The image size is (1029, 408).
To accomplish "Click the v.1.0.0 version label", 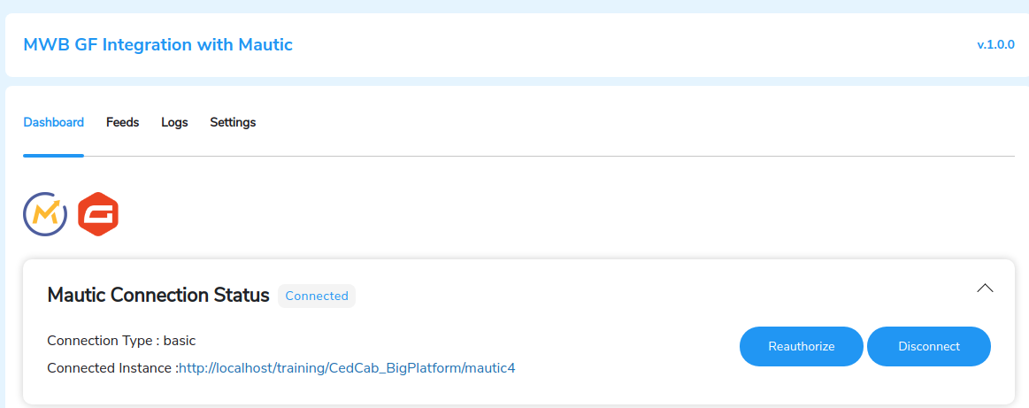I will coord(995,44).
